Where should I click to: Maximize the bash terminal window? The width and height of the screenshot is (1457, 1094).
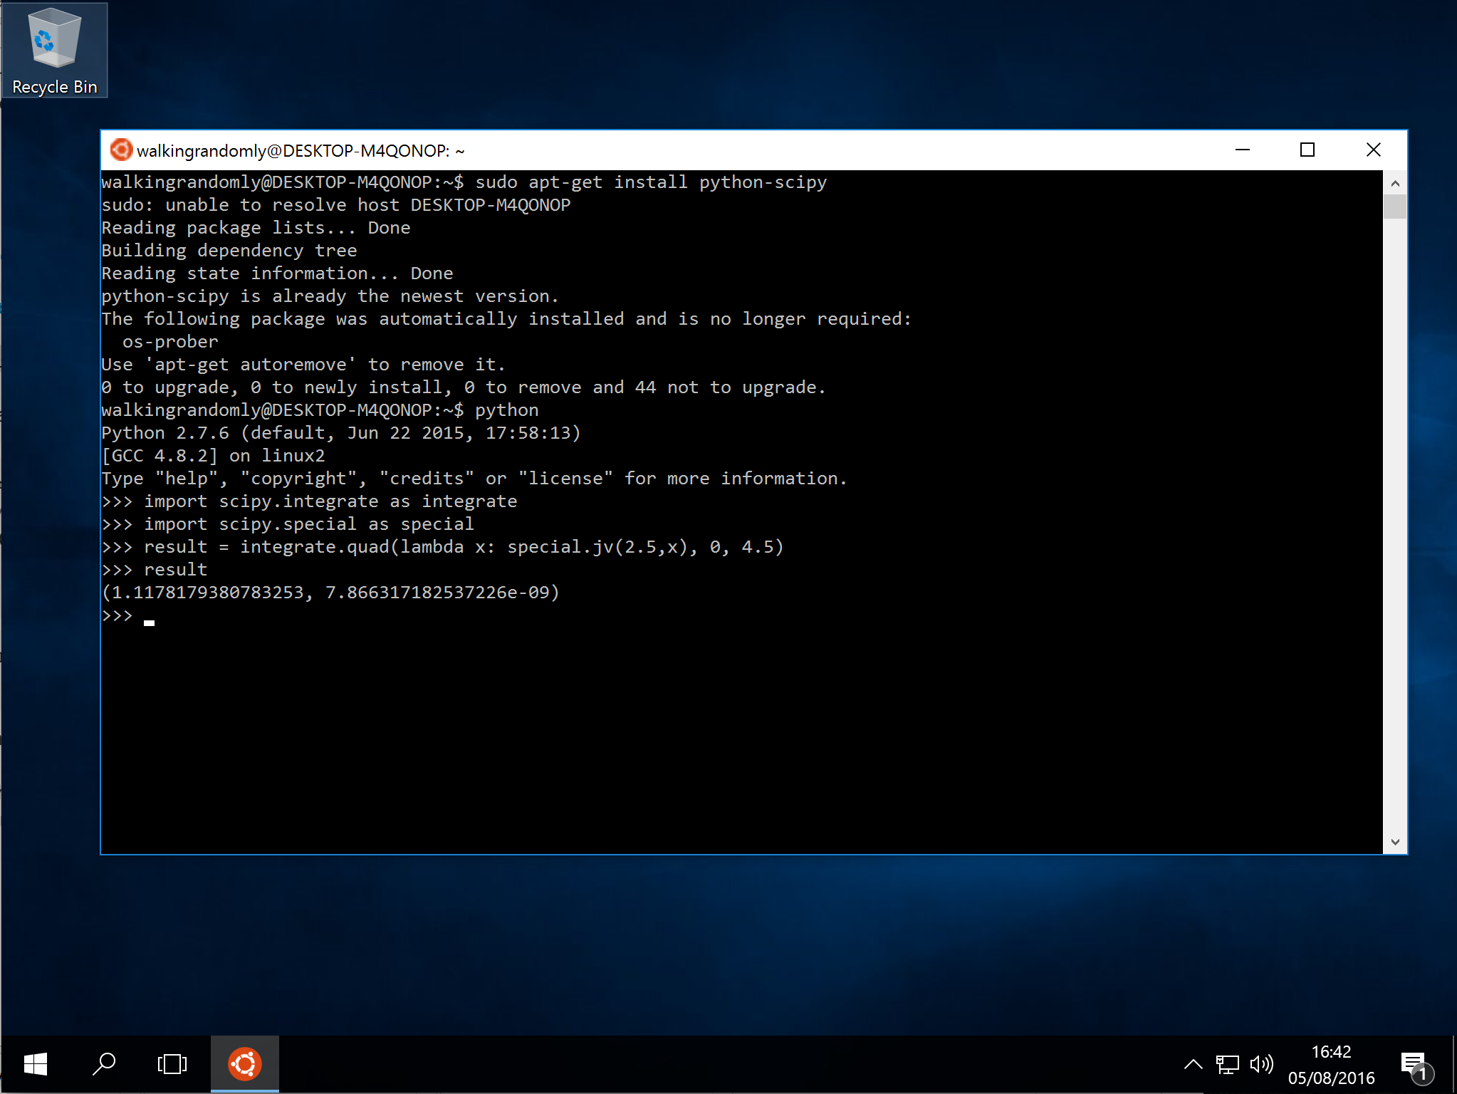[1307, 150]
